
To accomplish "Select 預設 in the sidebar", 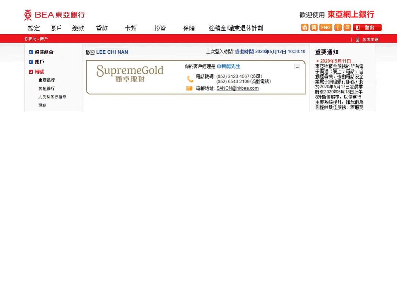I will pyautogui.click(x=42, y=105).
